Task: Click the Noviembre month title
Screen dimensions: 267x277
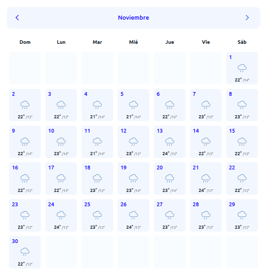Action: (133, 18)
